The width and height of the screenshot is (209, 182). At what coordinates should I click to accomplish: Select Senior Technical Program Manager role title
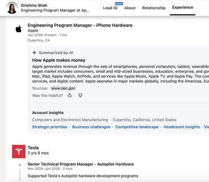point(81,164)
